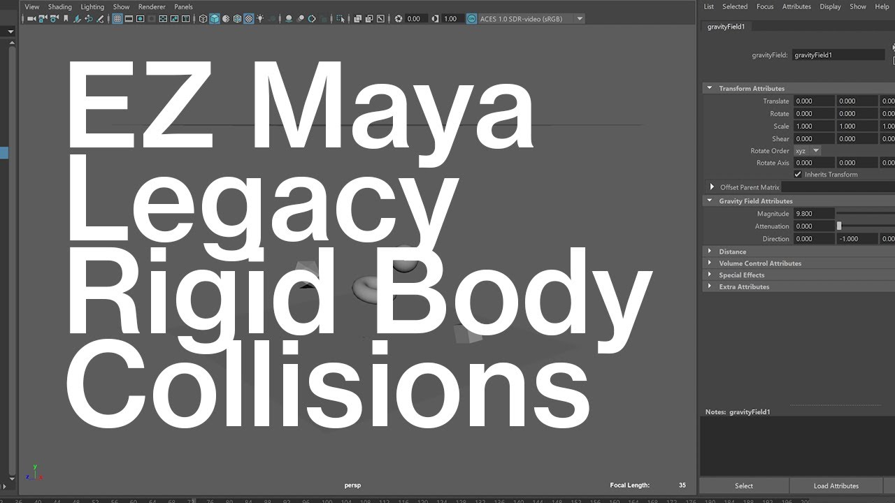Collapse the Gravity Field Attributes section
The height and width of the screenshot is (503, 895).
pos(710,201)
